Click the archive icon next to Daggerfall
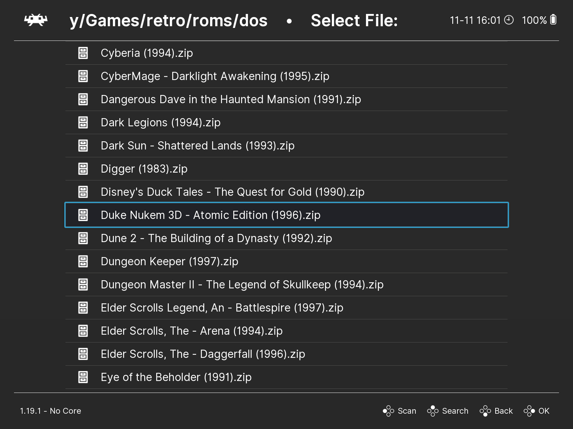The height and width of the screenshot is (429, 573). pos(83,354)
